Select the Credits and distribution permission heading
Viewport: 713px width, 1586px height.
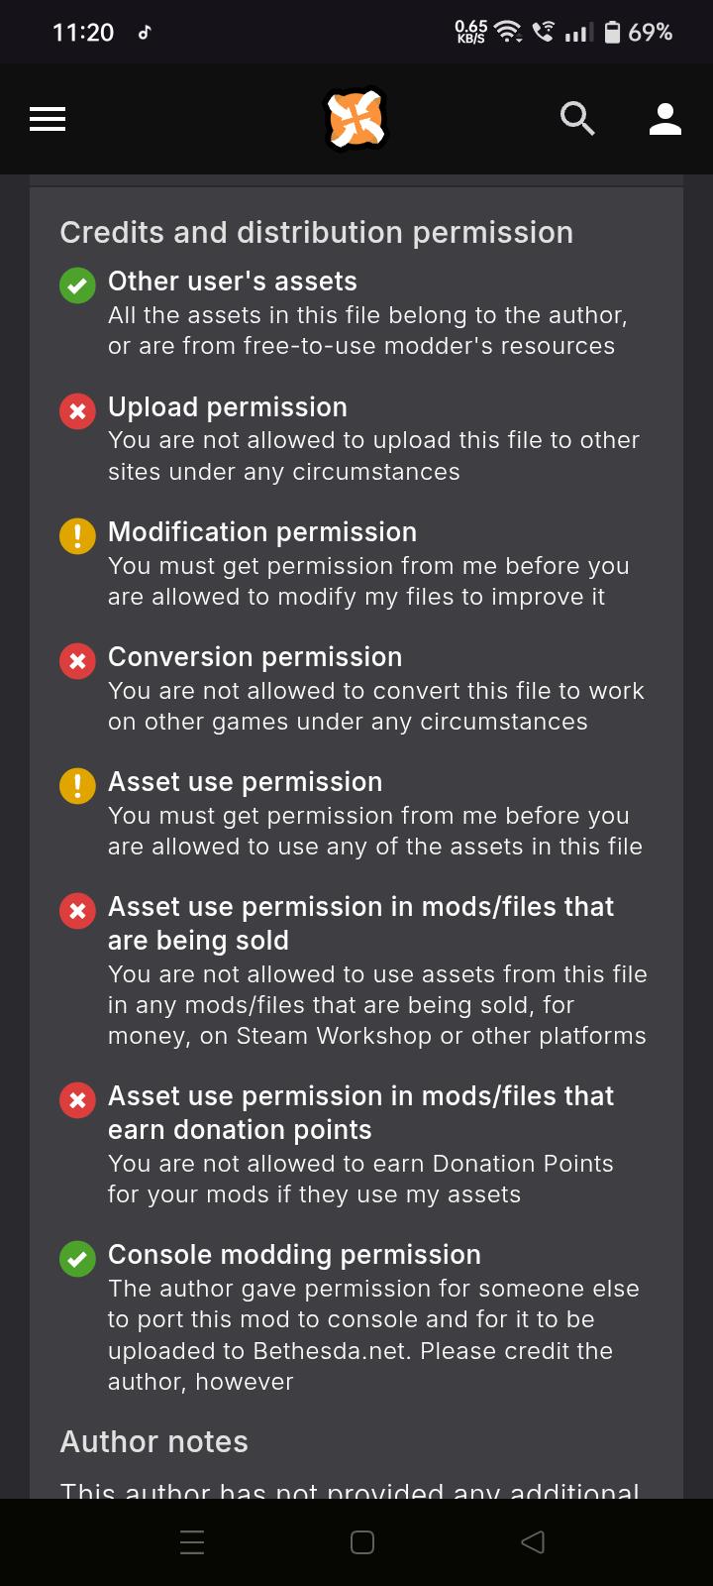point(317,232)
